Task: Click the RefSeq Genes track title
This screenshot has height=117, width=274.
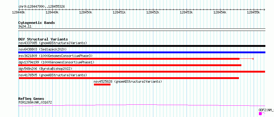Action: [31, 99]
